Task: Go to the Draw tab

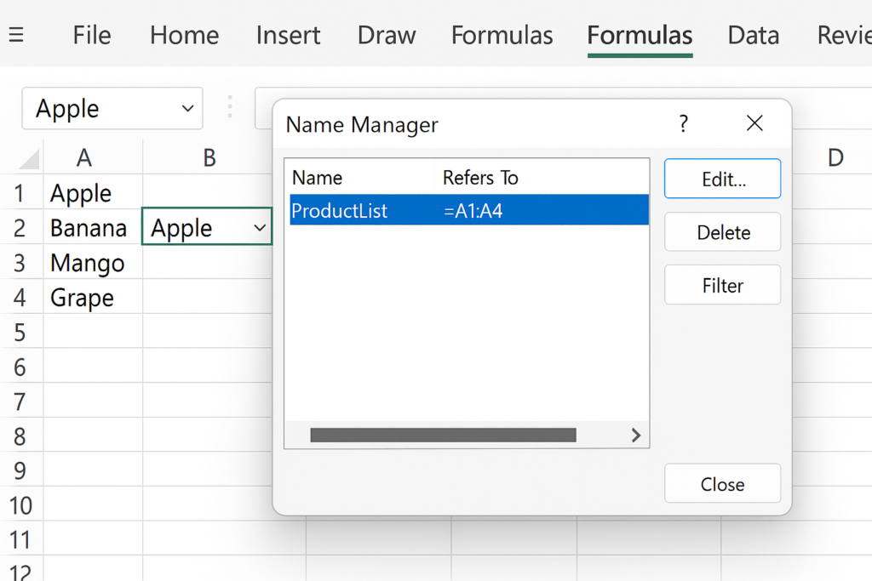Action: [387, 35]
